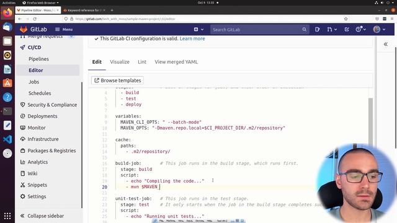Open project Settings in sidebar
This screenshot has width=397, height=223.
point(37,196)
